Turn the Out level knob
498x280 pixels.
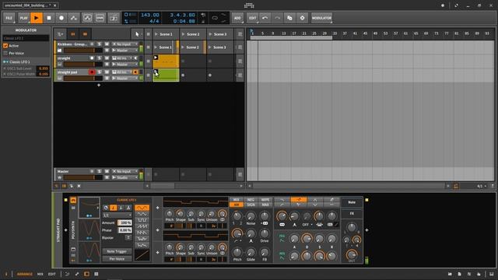(x=352, y=254)
